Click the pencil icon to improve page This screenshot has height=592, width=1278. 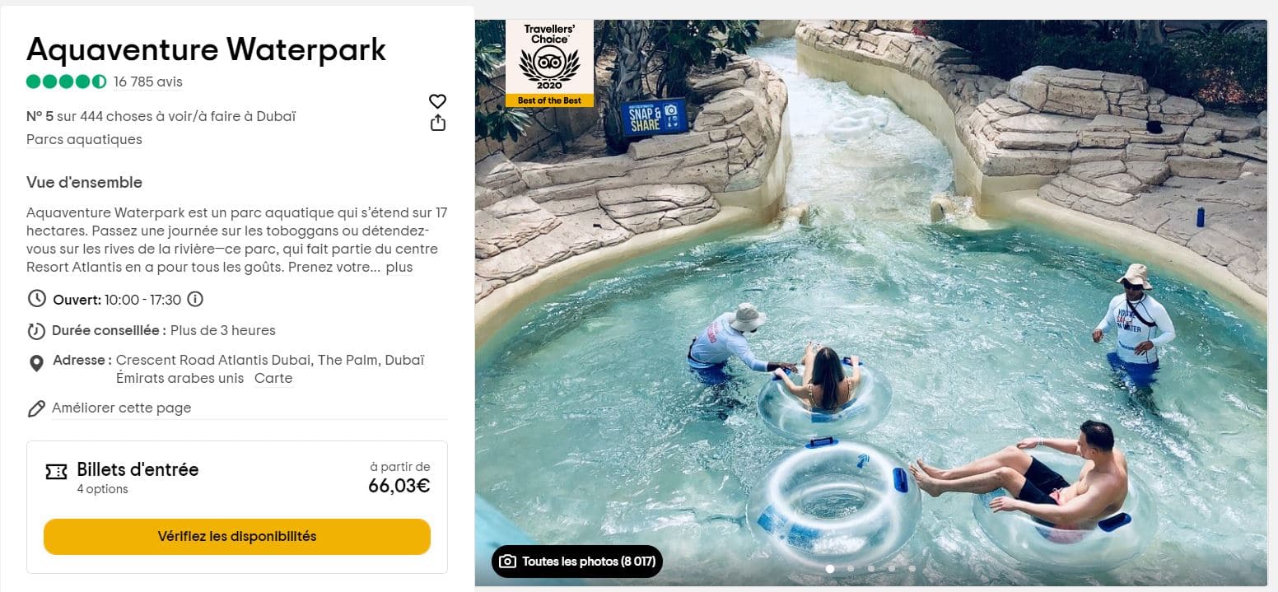click(36, 408)
